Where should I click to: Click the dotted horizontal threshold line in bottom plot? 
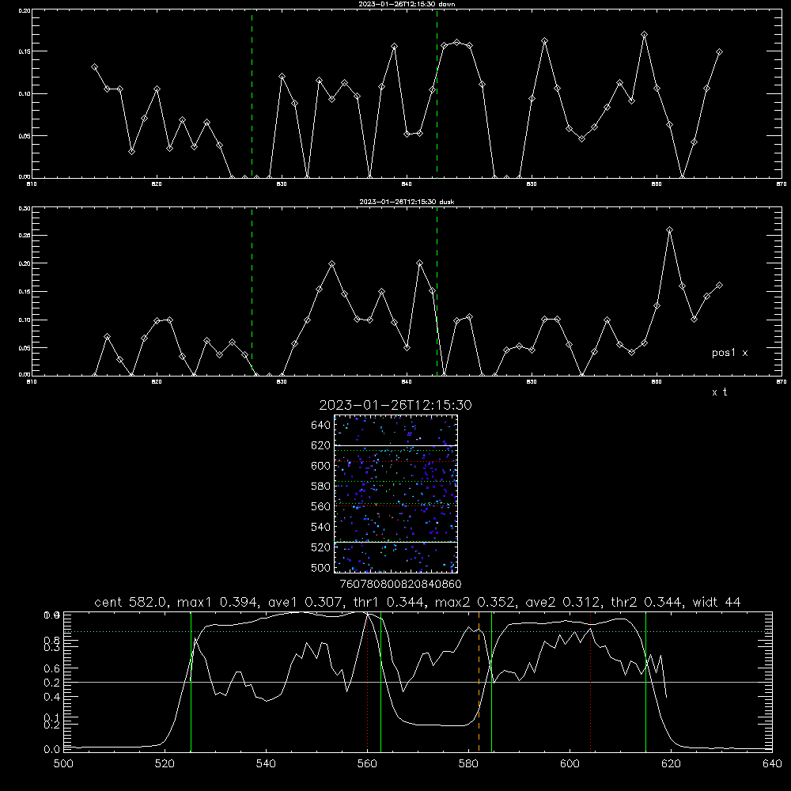pyautogui.click(x=418, y=631)
